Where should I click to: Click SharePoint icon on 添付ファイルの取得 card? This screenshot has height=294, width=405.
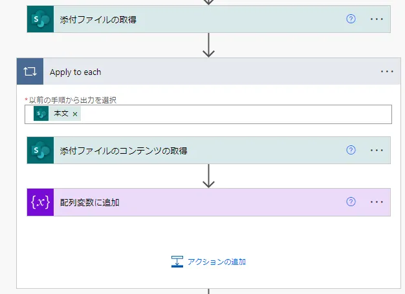(40, 19)
